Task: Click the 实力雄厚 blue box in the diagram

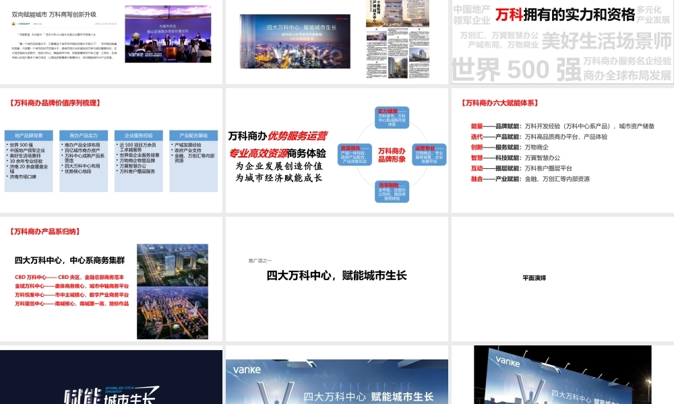Action: tap(392, 117)
